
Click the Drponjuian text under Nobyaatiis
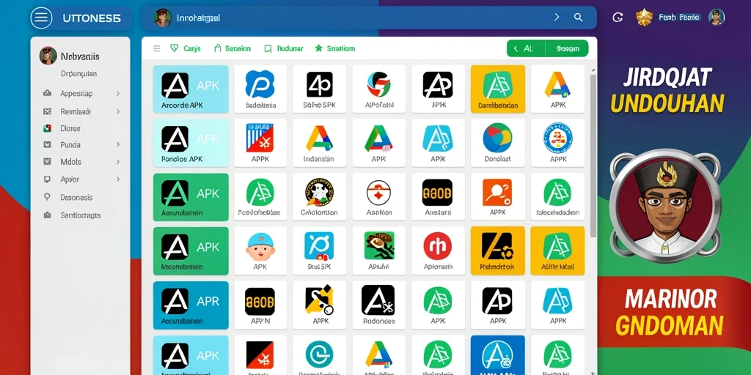[79, 74]
